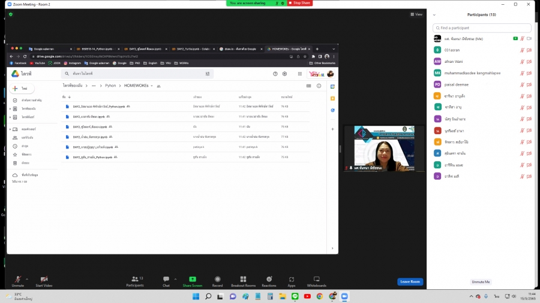Click the Find a participant search field
The height and width of the screenshot is (303, 540).
click(482, 28)
